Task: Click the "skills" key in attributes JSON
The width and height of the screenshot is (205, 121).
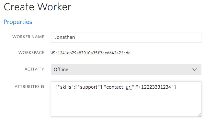Action: pyautogui.click(x=66, y=87)
